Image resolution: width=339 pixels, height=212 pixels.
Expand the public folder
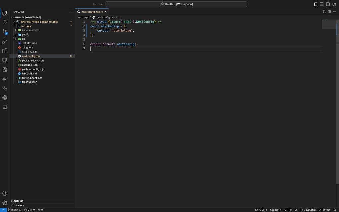[42, 34]
